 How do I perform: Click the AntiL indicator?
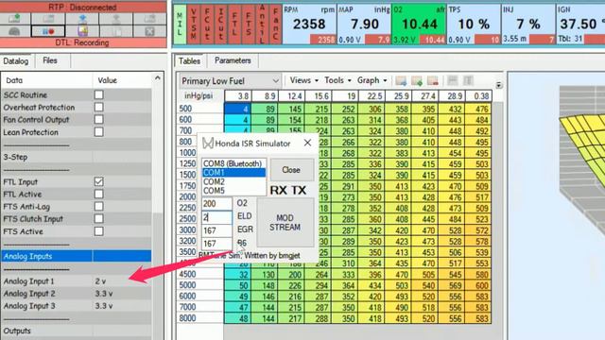(262, 24)
